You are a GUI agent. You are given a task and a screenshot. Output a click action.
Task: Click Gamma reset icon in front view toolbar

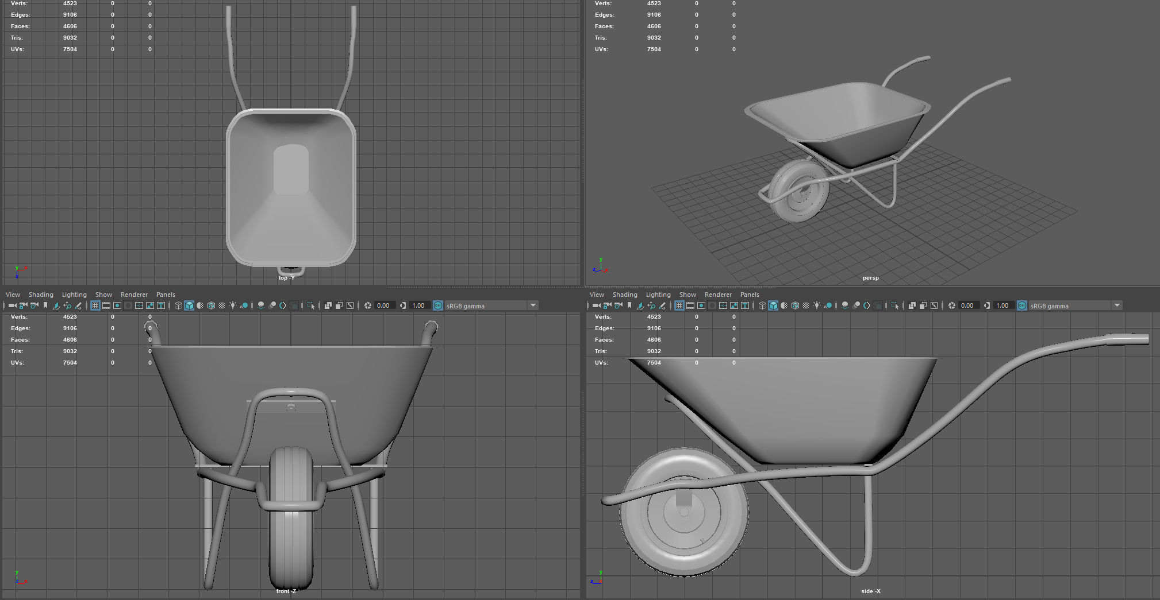point(403,305)
